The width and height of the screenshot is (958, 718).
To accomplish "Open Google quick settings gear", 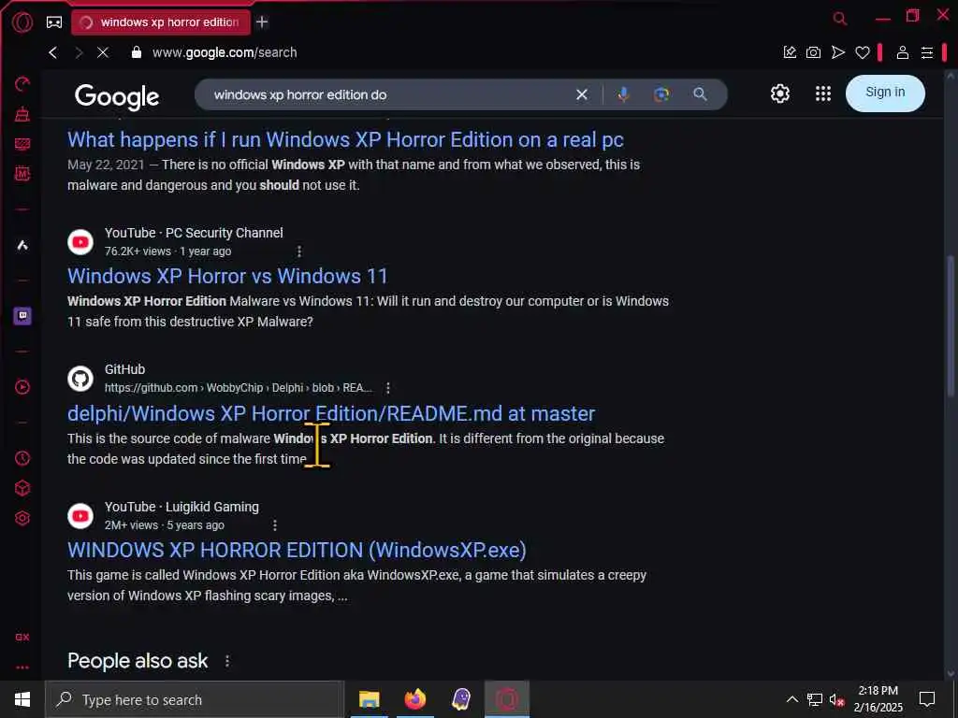I will coord(779,93).
